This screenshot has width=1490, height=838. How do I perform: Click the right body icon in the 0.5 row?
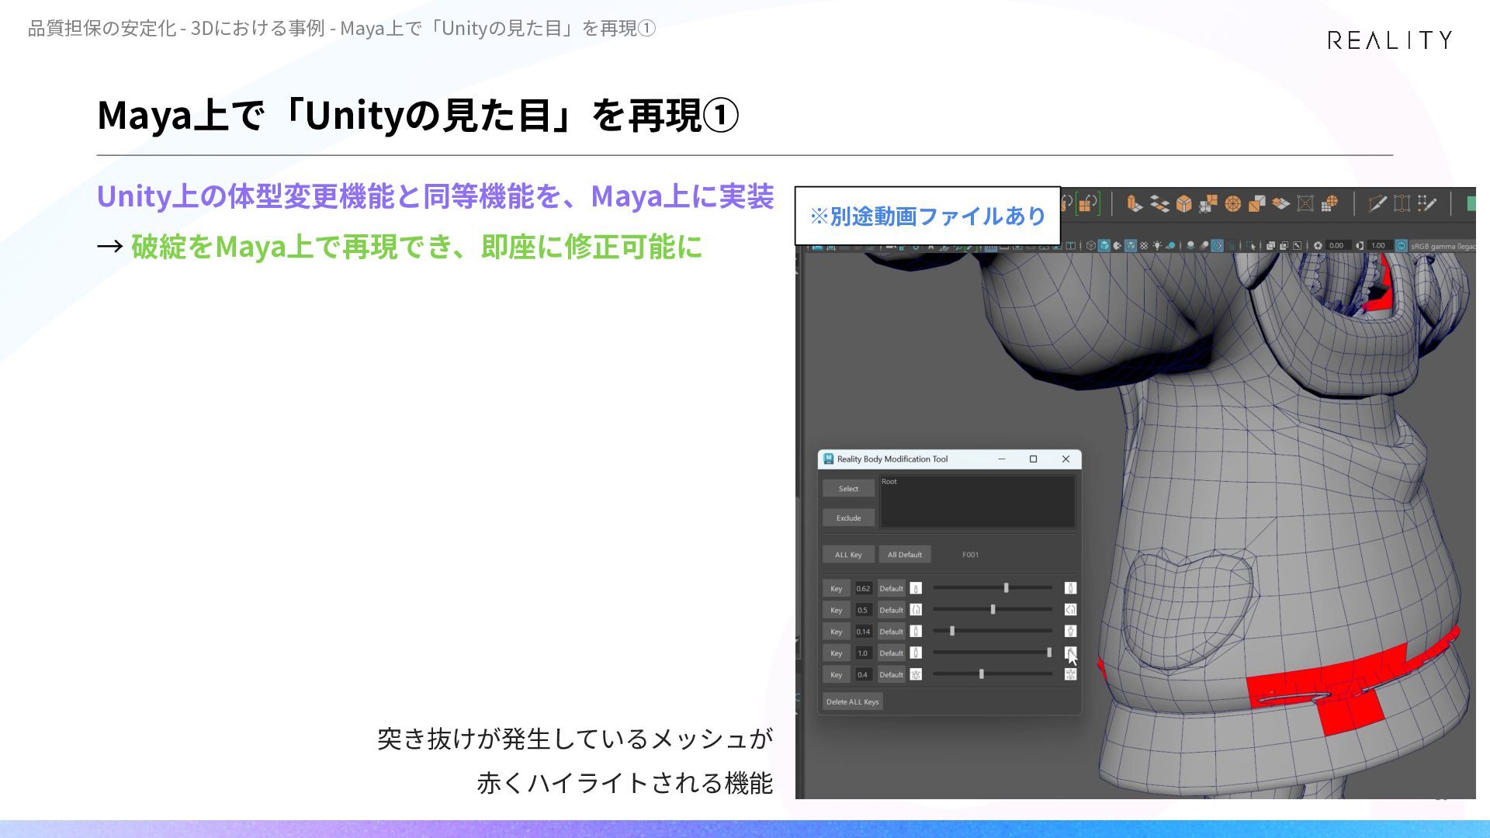[x=1070, y=610]
